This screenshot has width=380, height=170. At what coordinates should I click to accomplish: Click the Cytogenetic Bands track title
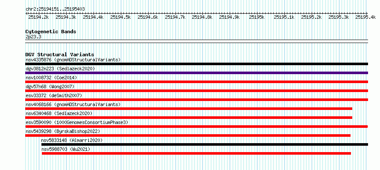[51, 32]
